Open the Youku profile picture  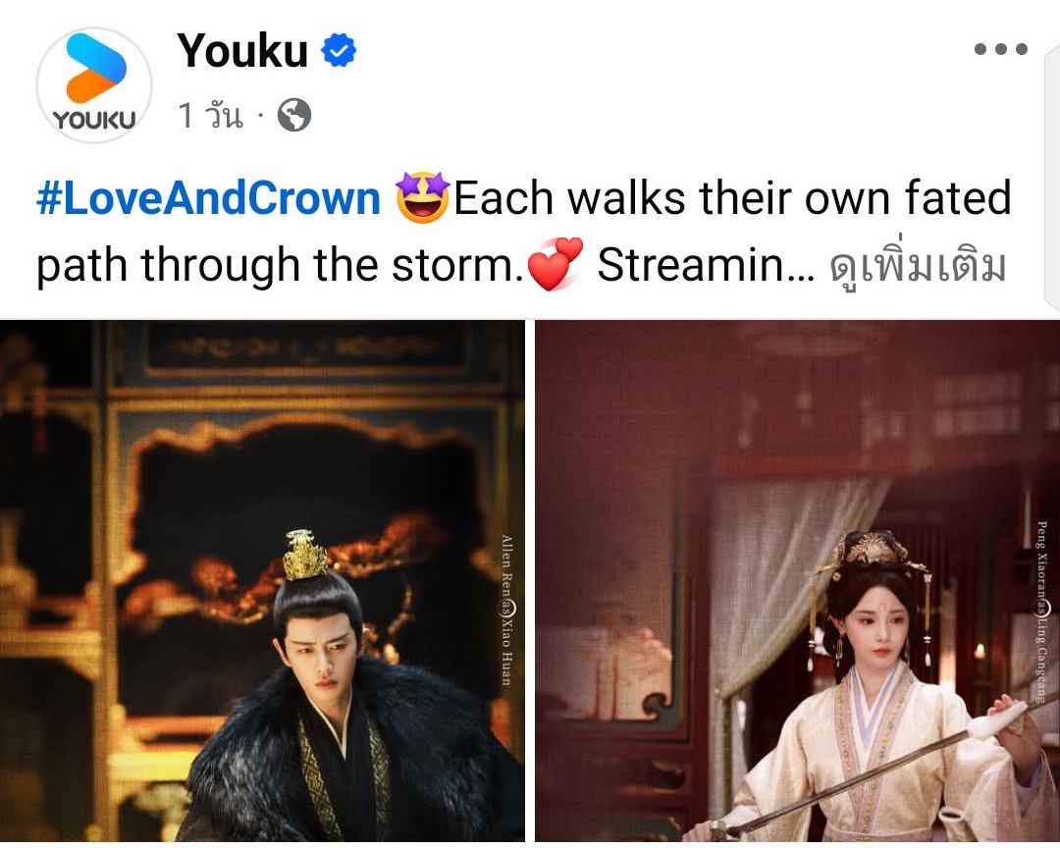(x=94, y=85)
